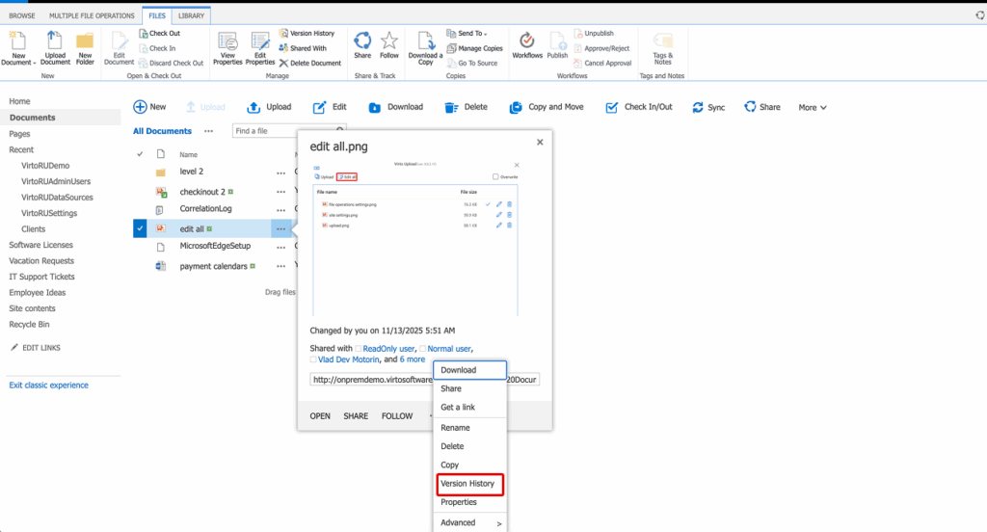Click the View Properties ribbon icon
This screenshot has width=987, height=532.
point(227,40)
